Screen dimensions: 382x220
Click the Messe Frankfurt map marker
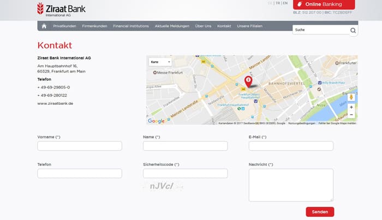154,73
